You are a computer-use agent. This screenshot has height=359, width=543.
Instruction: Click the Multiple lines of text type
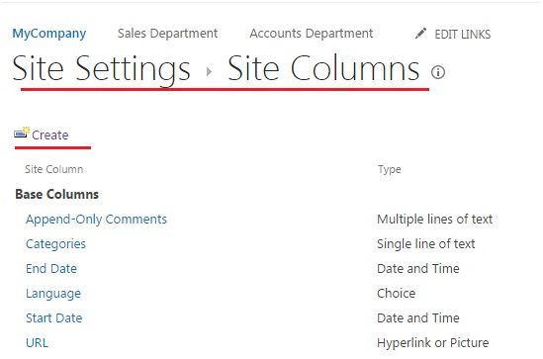[435, 220]
